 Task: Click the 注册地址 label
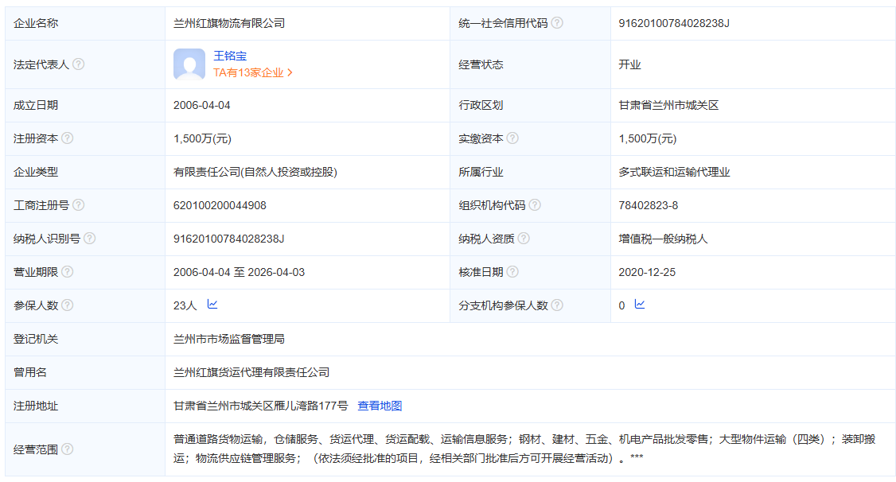pos(36,406)
